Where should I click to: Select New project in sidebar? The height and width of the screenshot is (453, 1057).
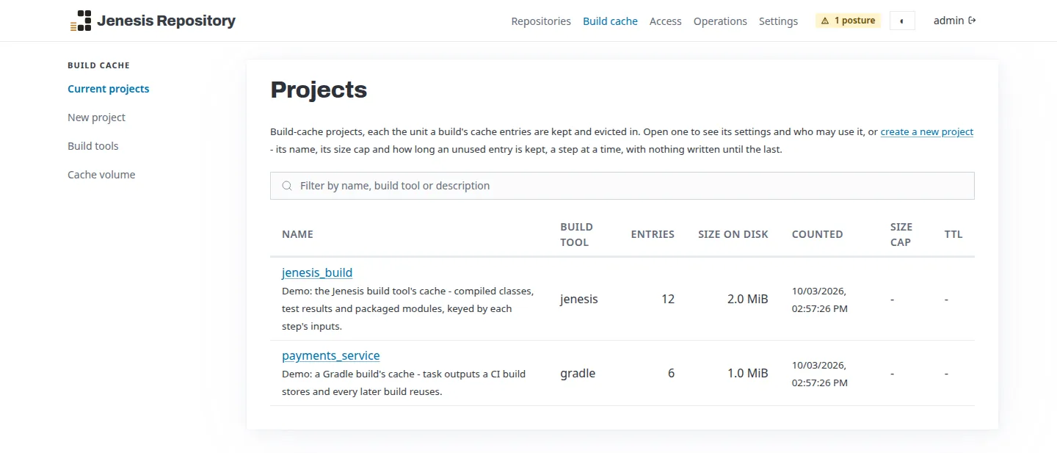(x=96, y=117)
